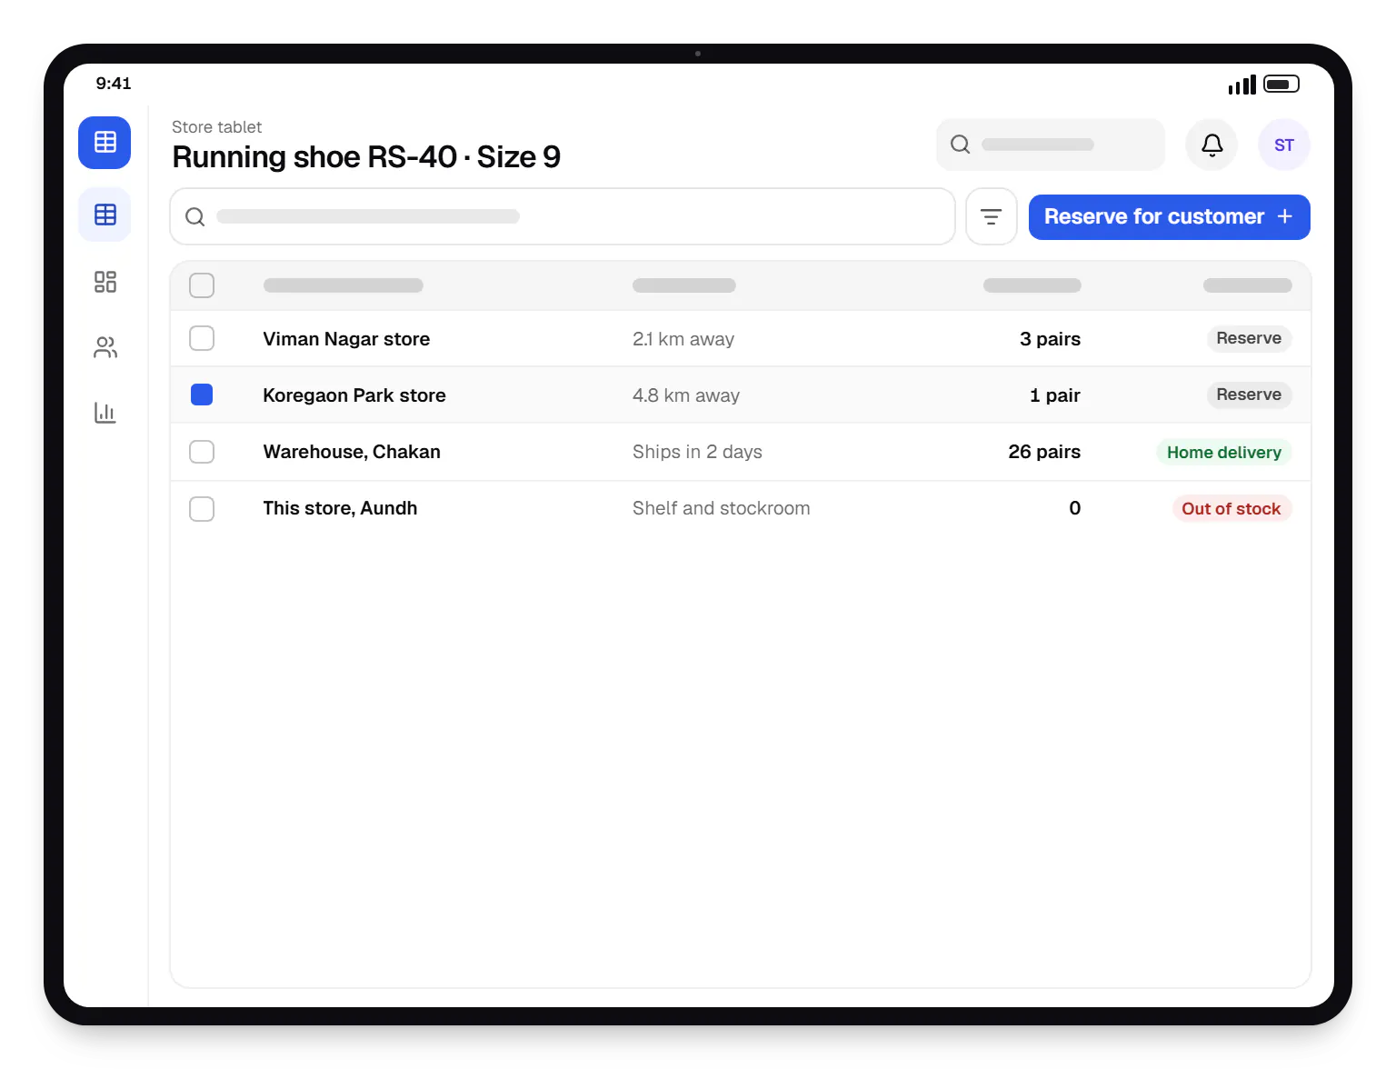Open the dashboard grid sidebar icon

[x=105, y=282]
